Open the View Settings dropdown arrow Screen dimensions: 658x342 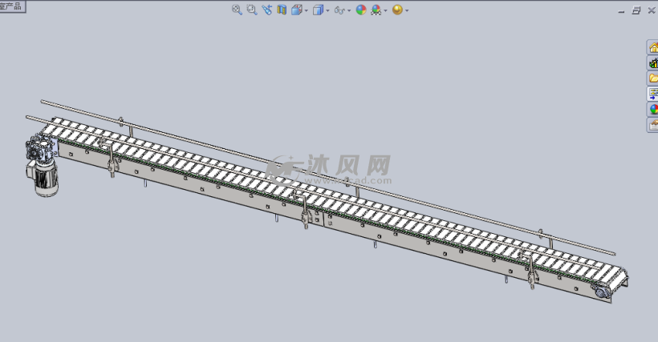pyautogui.click(x=407, y=11)
